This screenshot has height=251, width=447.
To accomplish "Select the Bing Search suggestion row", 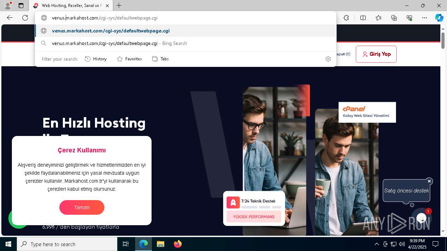I will tap(186, 43).
